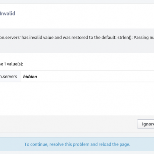Click the 'To continue, resolve this problem' notice
The image size is (154, 154).
pyautogui.click(x=77, y=144)
